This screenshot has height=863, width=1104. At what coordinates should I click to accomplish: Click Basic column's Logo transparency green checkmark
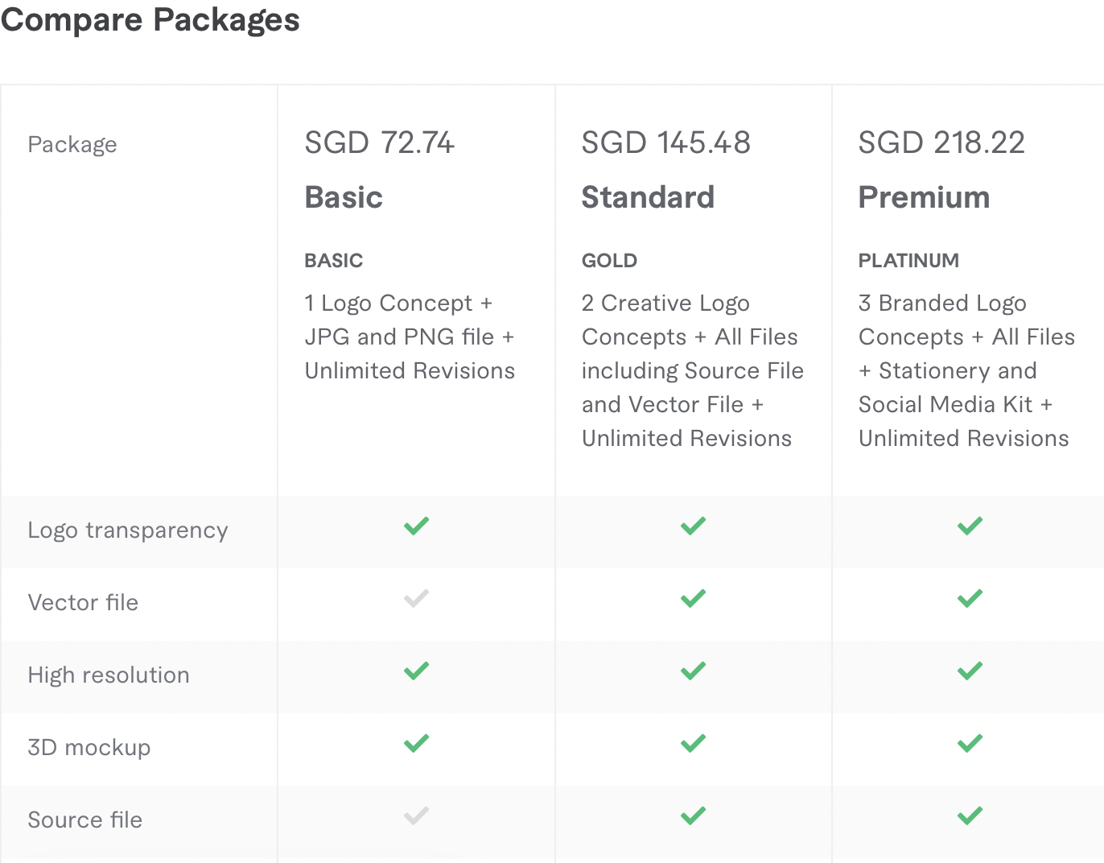click(416, 526)
